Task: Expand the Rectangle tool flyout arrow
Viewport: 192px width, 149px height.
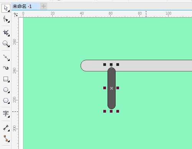Action: click(8, 81)
